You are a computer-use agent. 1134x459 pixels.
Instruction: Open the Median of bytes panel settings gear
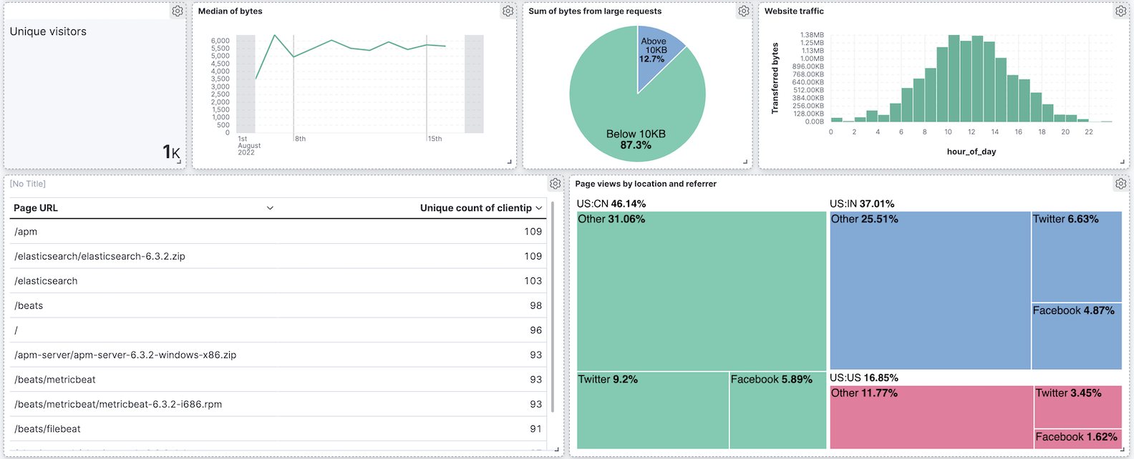click(508, 11)
